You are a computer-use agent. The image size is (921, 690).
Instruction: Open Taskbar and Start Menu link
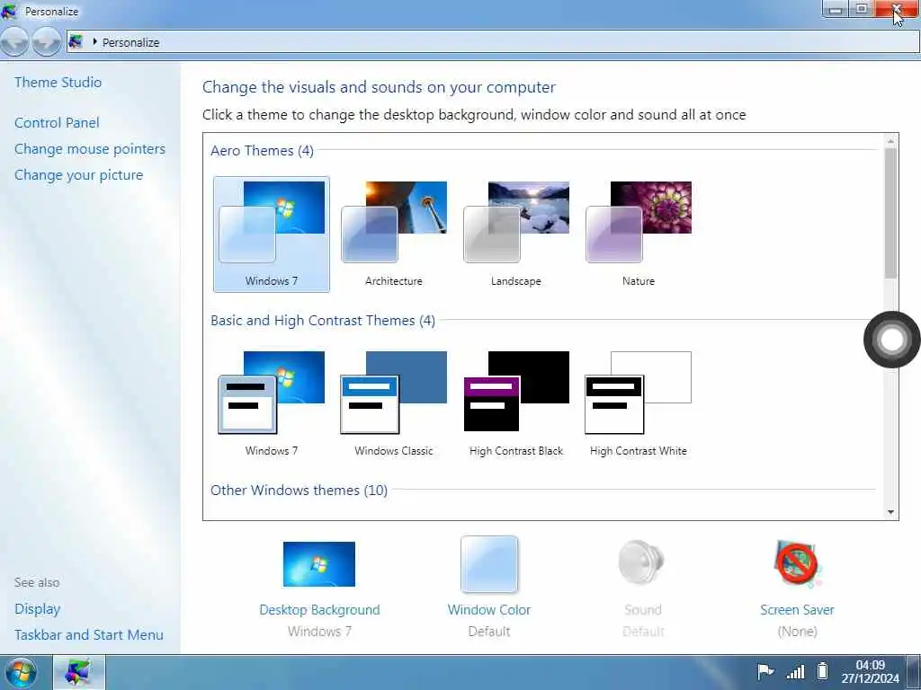[89, 635]
